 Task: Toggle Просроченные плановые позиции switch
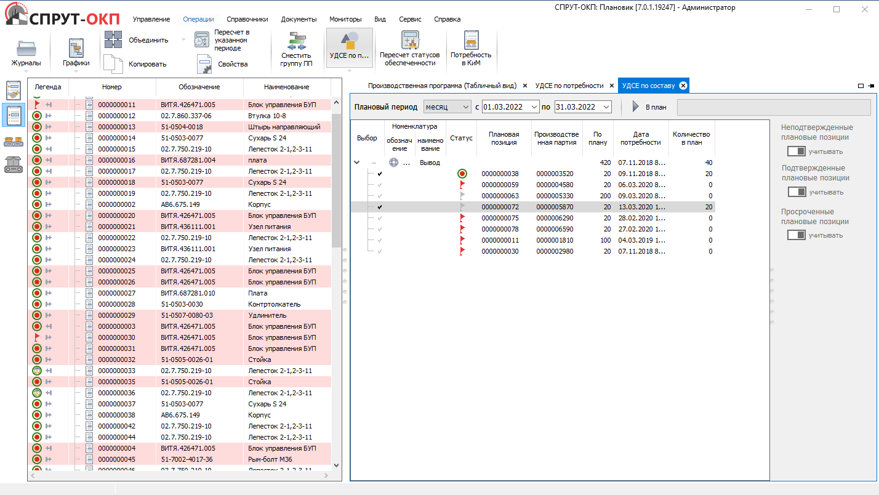point(797,235)
